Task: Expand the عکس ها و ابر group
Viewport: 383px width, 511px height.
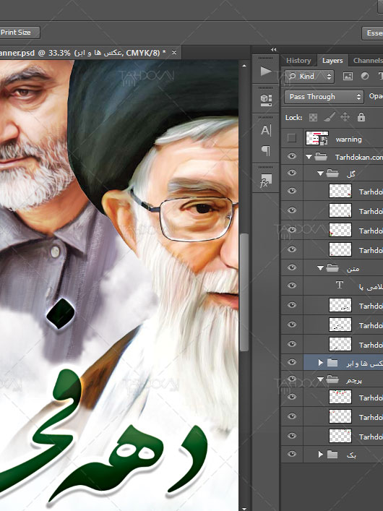Action: click(x=320, y=362)
